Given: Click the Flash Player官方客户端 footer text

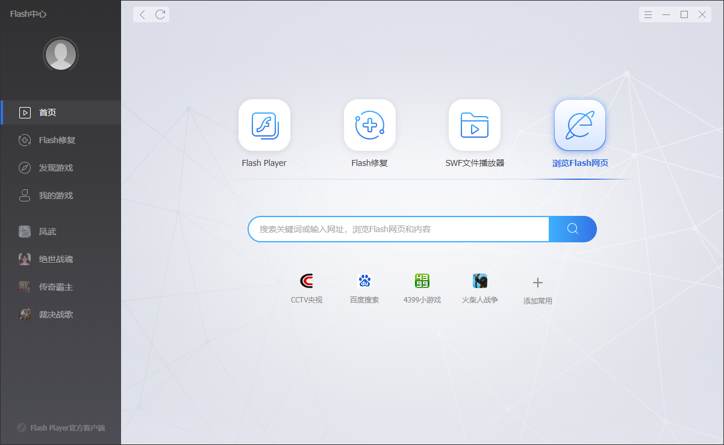Looking at the screenshot, I should pos(67,428).
